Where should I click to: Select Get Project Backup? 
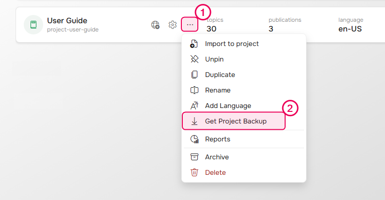coord(234,121)
